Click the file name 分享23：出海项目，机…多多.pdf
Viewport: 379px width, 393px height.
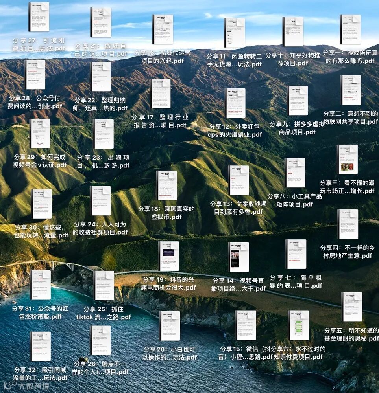103,162
